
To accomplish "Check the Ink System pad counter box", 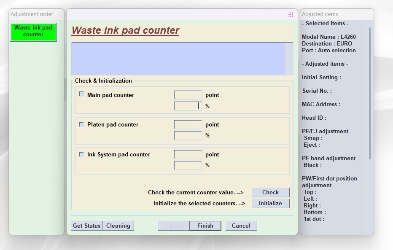I will [82, 154].
